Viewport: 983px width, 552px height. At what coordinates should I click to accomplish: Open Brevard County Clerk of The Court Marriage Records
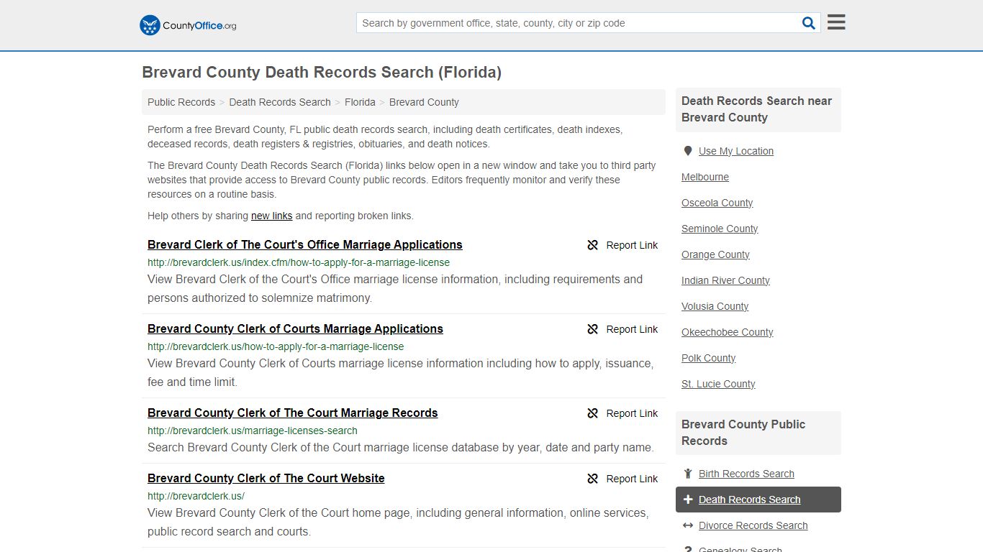coord(293,413)
